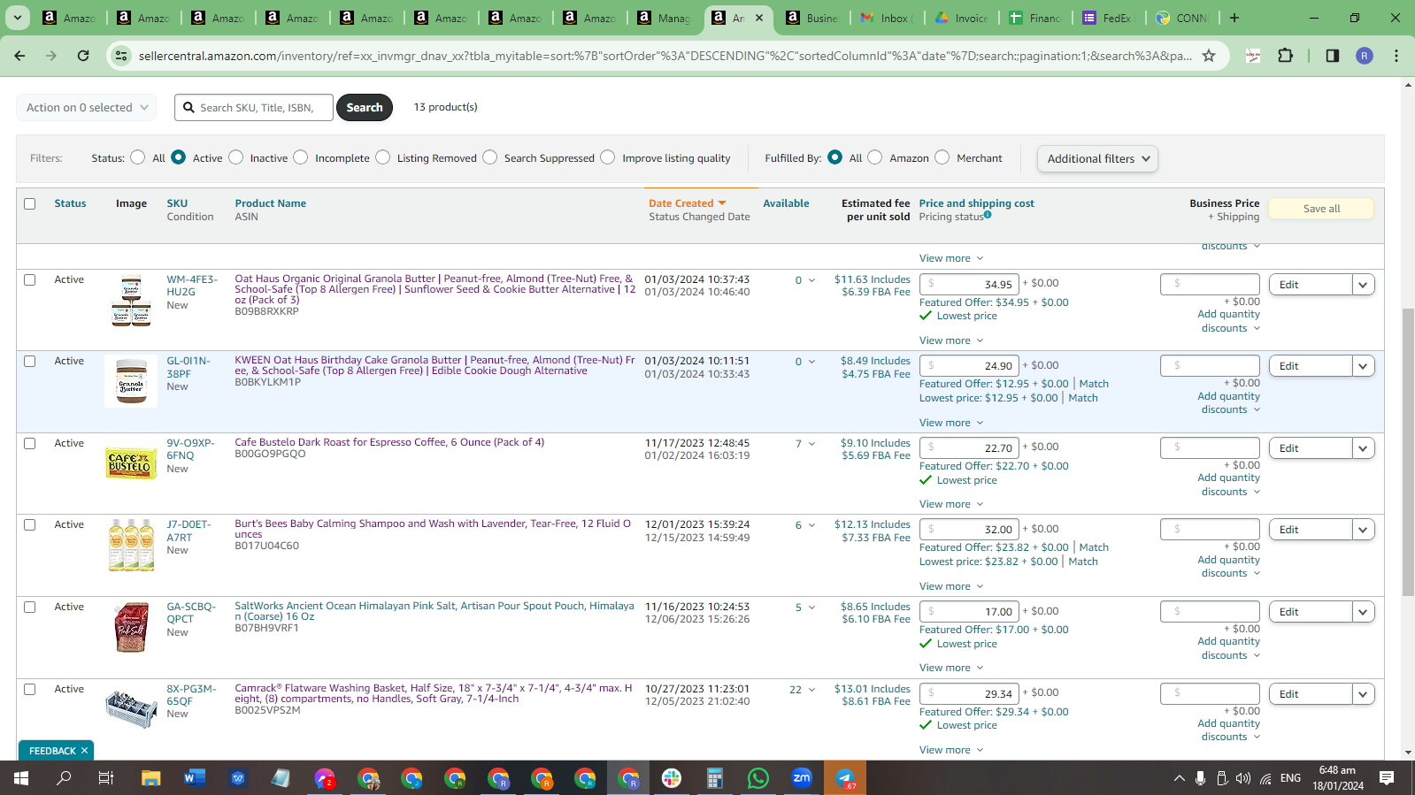Go back to the previous page
This screenshot has width=1415, height=795.
[x=19, y=56]
